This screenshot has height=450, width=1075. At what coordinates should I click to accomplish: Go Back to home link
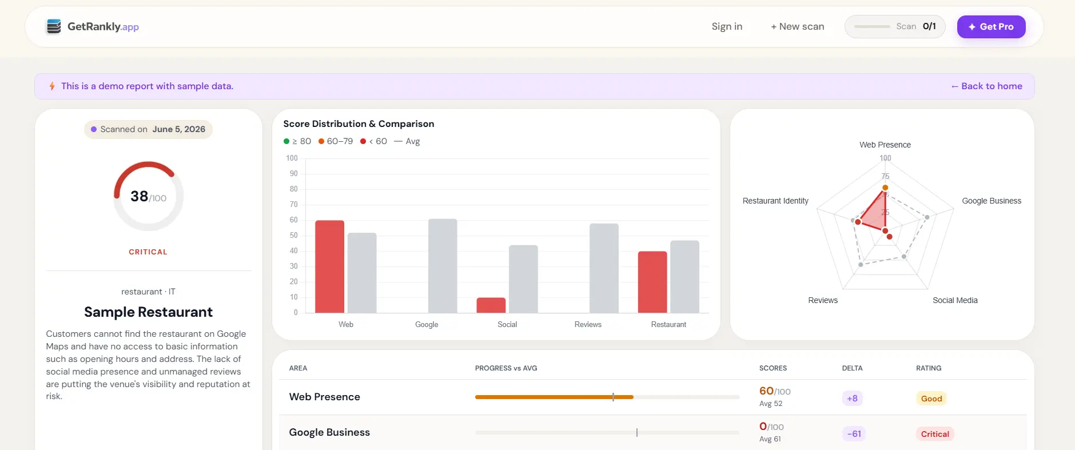pos(987,86)
